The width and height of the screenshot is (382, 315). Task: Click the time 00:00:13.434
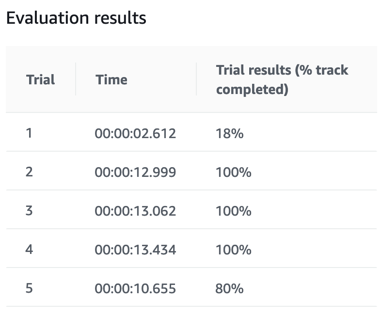(x=135, y=250)
